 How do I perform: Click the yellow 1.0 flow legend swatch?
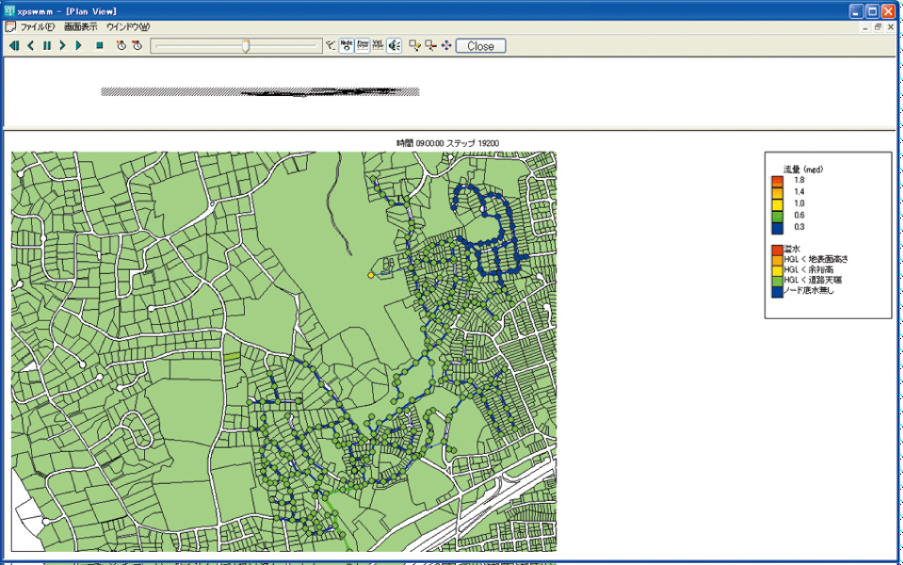pyautogui.click(x=778, y=204)
